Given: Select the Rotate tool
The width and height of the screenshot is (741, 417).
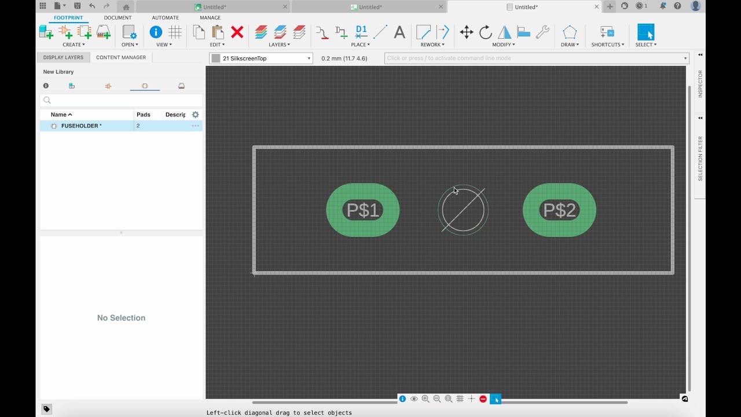Looking at the screenshot, I should point(486,32).
